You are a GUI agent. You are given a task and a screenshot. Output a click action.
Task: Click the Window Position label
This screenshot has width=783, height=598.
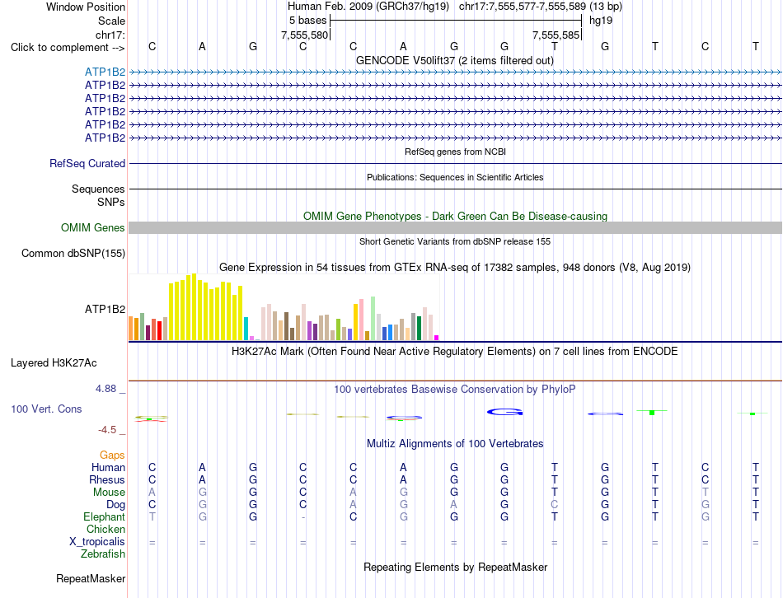tap(86, 7)
